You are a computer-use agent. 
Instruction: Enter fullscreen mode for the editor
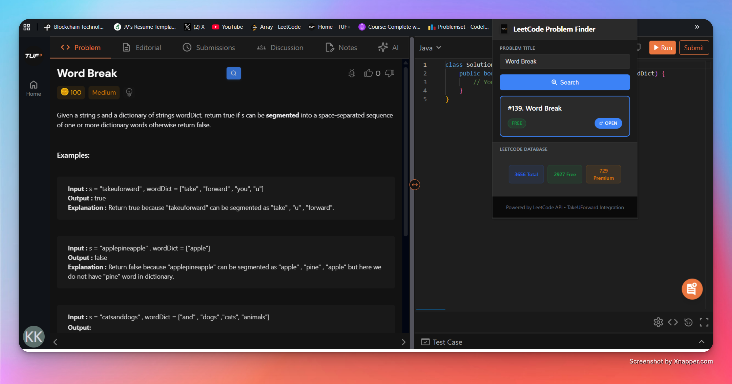[704, 322]
